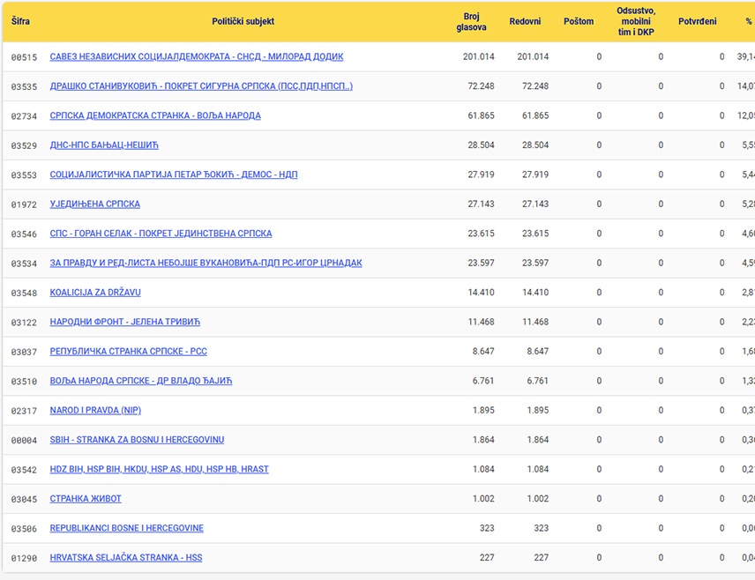The width and height of the screenshot is (755, 580).
Task: Click the Politički subjekt column header
Action: coord(243,21)
